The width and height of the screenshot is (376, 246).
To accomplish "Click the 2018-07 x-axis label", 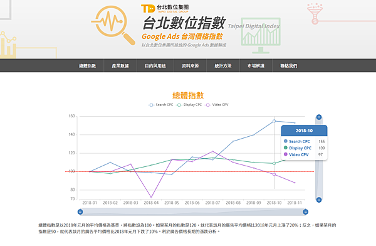I will (212, 203).
